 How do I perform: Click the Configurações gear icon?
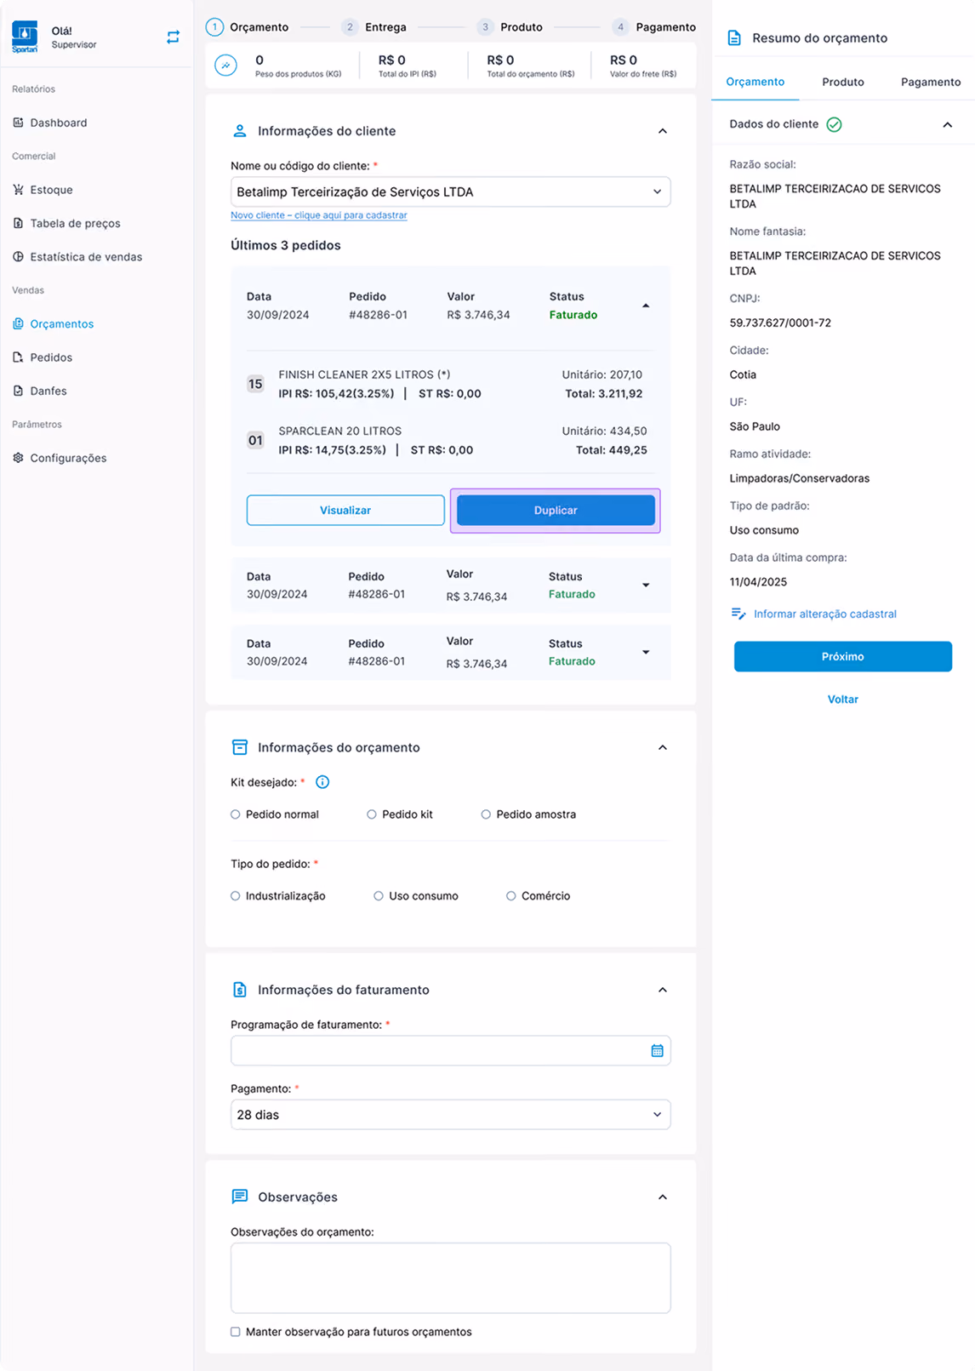(x=18, y=458)
